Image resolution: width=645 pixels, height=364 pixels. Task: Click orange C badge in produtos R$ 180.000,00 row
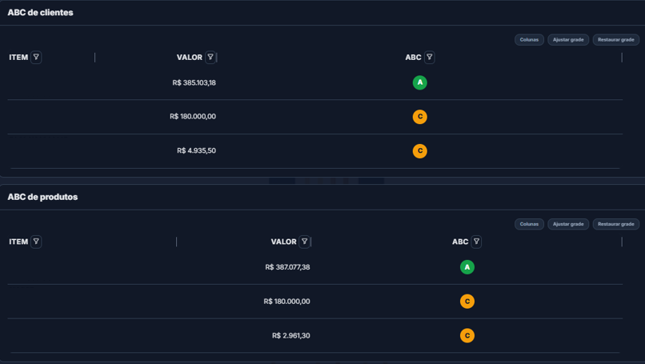(467, 302)
